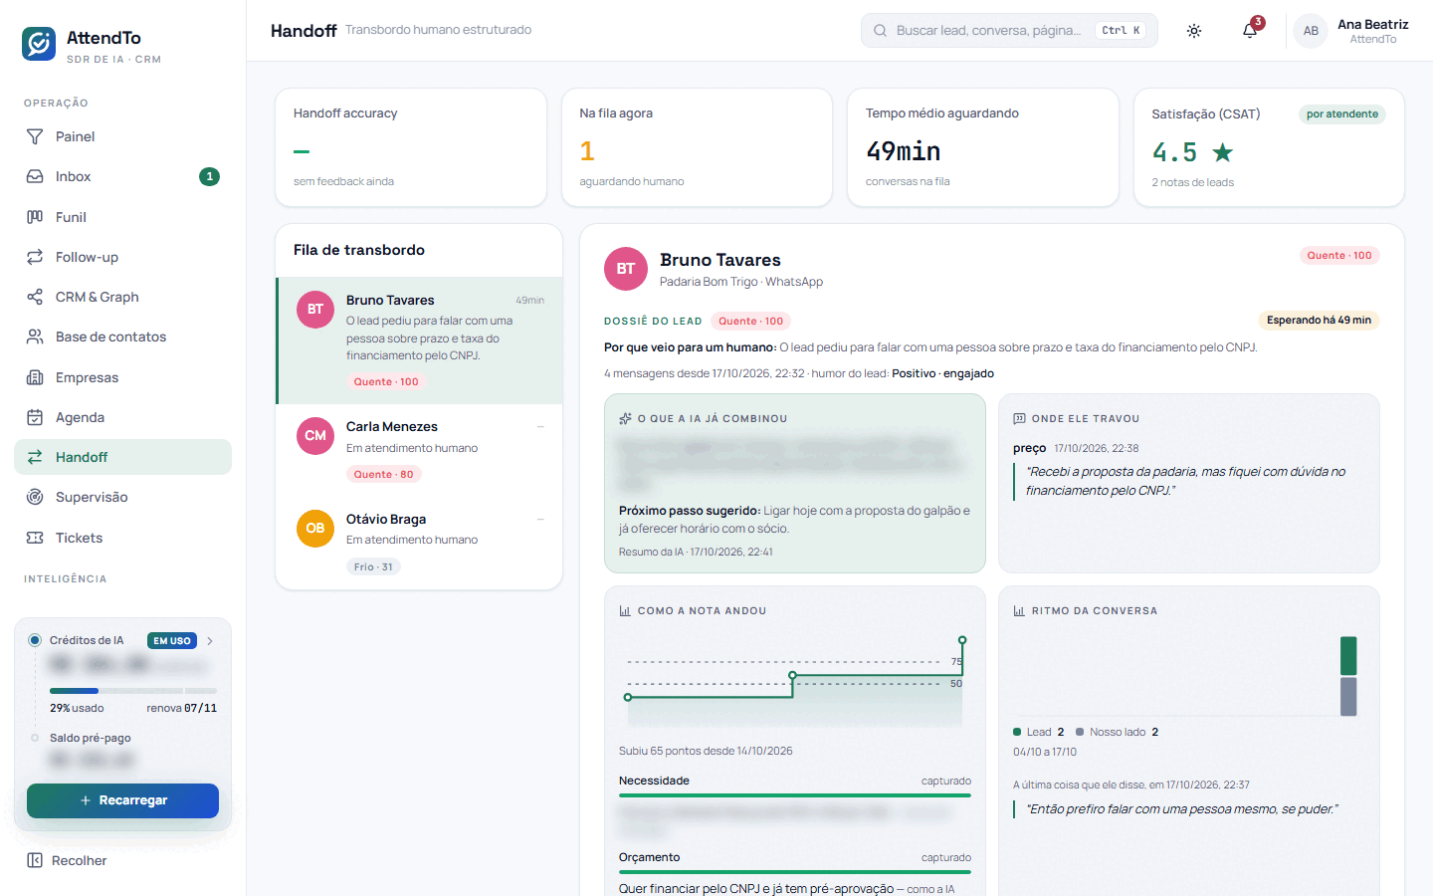Click the AttendTo logo icon
Image resolution: width=1433 pixels, height=896 pixels.
[x=39, y=44]
